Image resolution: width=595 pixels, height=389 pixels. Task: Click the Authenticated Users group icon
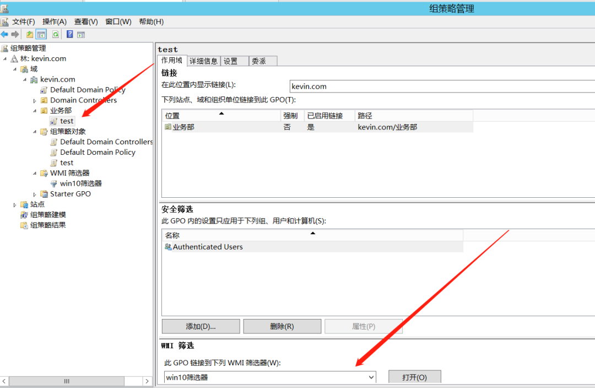168,247
